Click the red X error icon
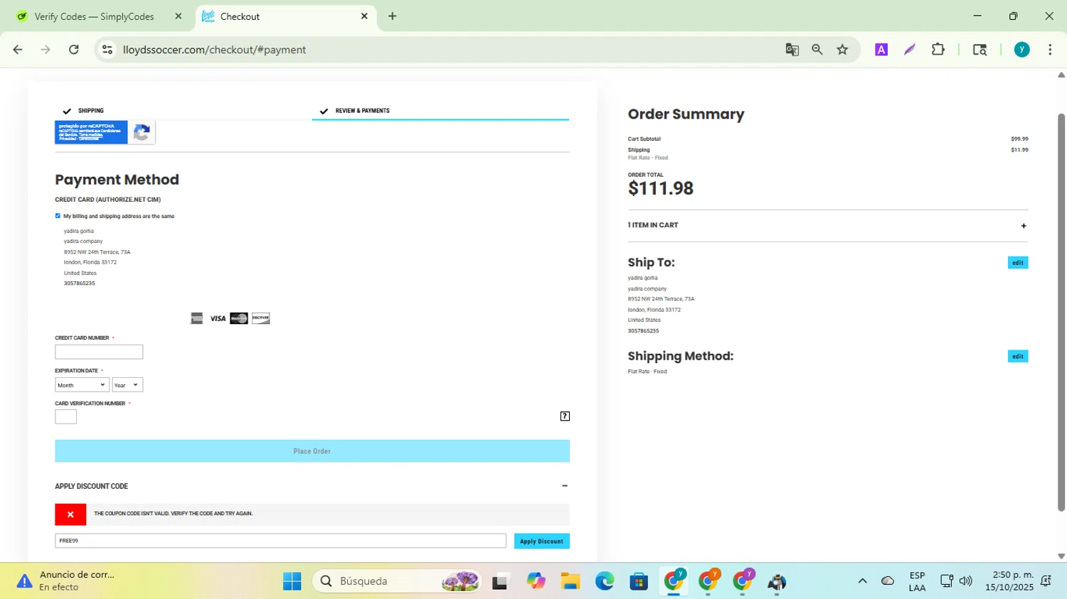1067x599 pixels. point(70,514)
